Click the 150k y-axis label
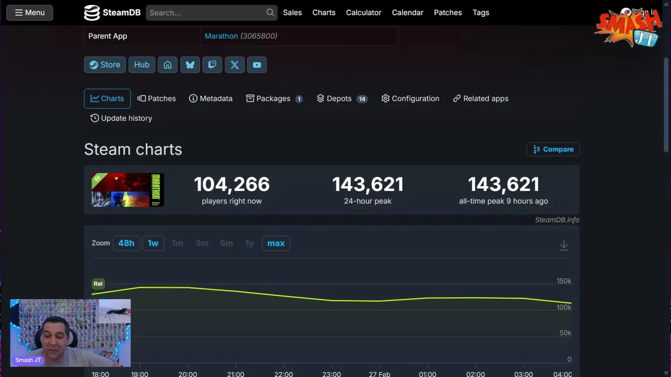The height and width of the screenshot is (377, 671). (x=564, y=281)
